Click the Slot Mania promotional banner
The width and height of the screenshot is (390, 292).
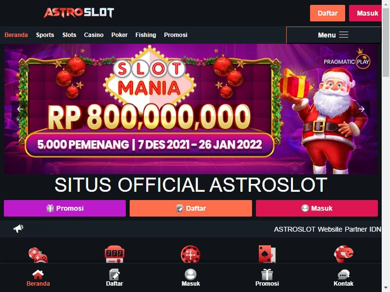coord(191,109)
